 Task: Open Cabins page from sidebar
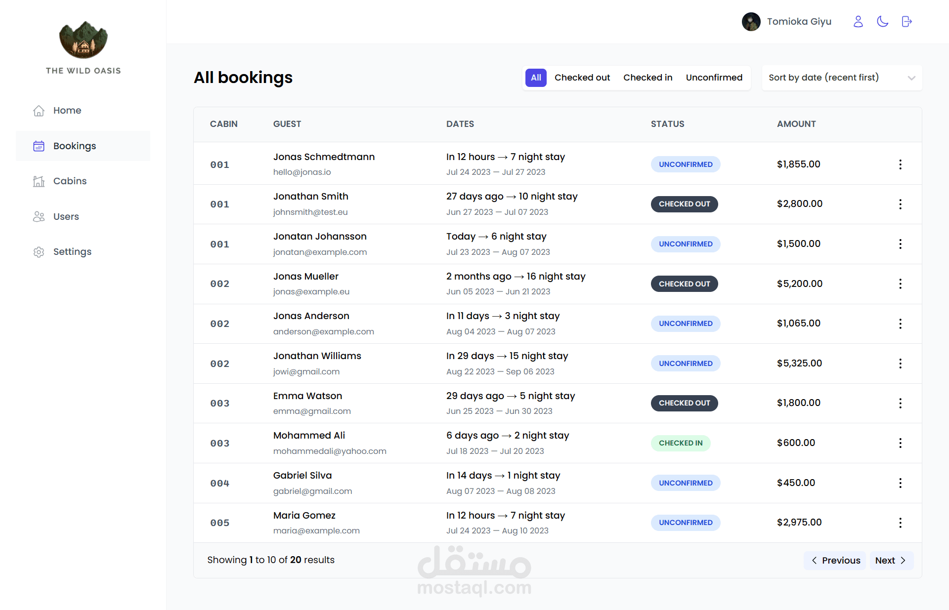pos(70,181)
